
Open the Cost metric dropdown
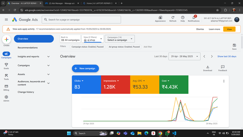pyautogui.click(x=166, y=81)
